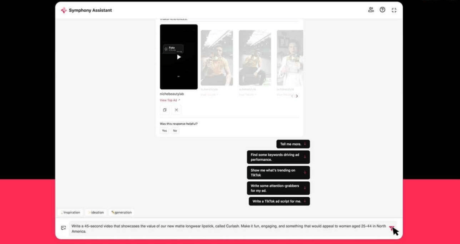The image size is (460, 244).
Task: Click into the lipstick prompt text field
Action: tap(229, 229)
